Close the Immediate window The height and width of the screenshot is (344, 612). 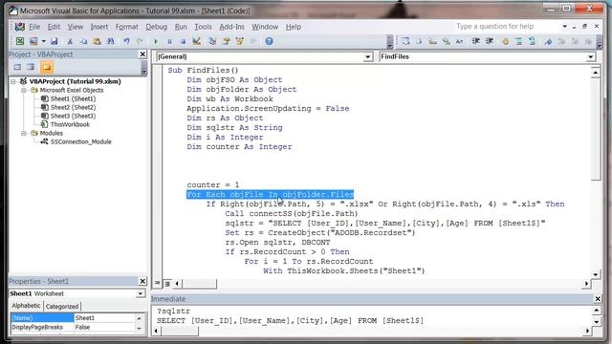point(598,299)
